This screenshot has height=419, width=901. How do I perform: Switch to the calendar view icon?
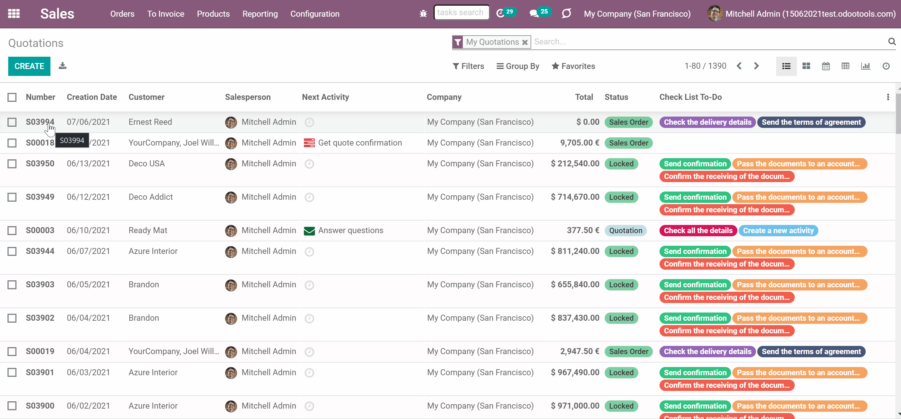(x=826, y=66)
